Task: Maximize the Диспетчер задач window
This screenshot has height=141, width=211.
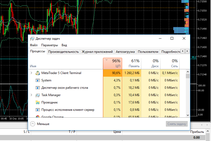Action: (x=172, y=39)
